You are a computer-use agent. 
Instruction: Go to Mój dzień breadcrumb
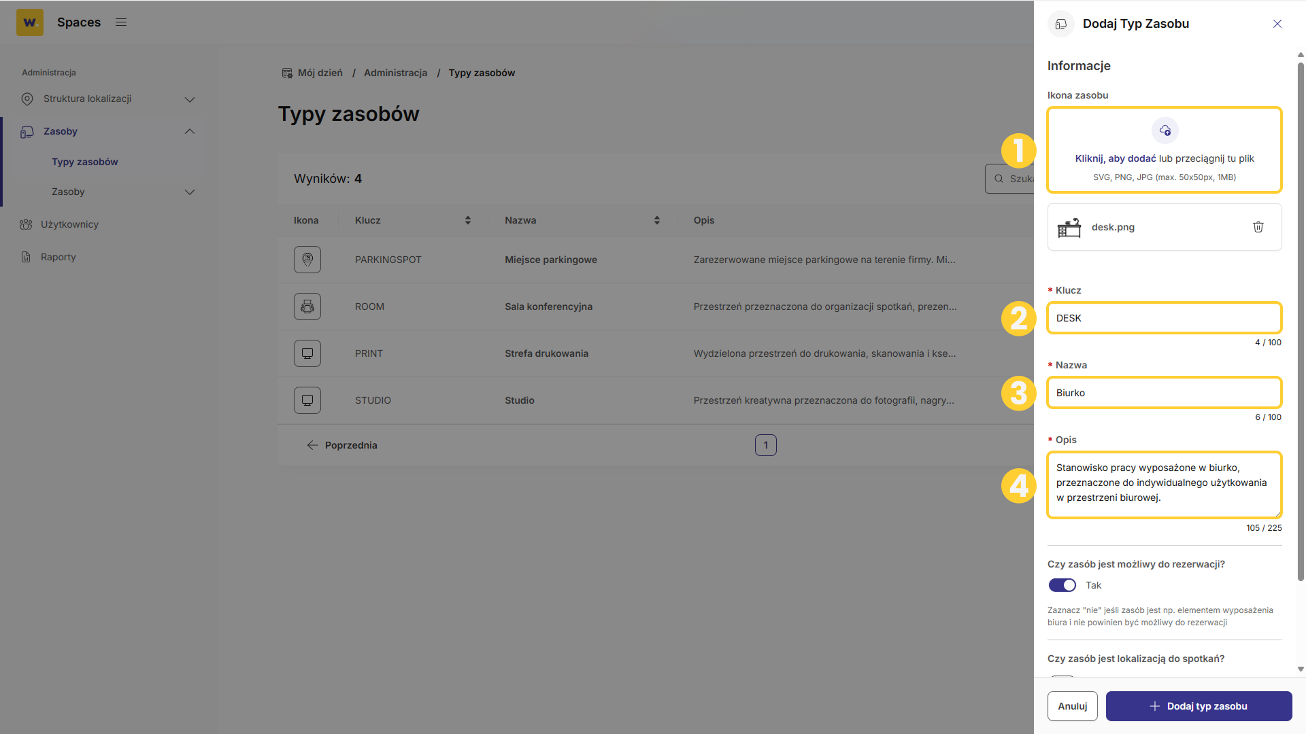[x=320, y=73]
